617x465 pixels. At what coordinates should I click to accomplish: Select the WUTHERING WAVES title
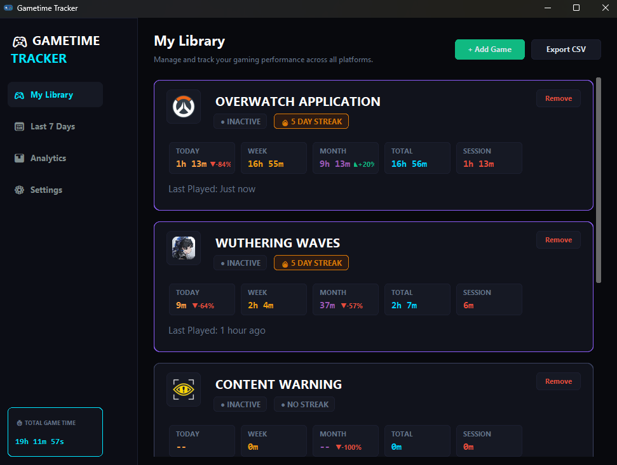[278, 243]
